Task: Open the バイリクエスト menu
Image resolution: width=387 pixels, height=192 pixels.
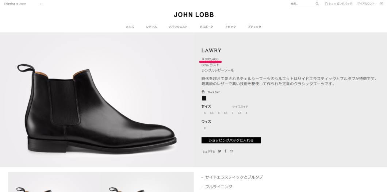Action: (x=178, y=27)
